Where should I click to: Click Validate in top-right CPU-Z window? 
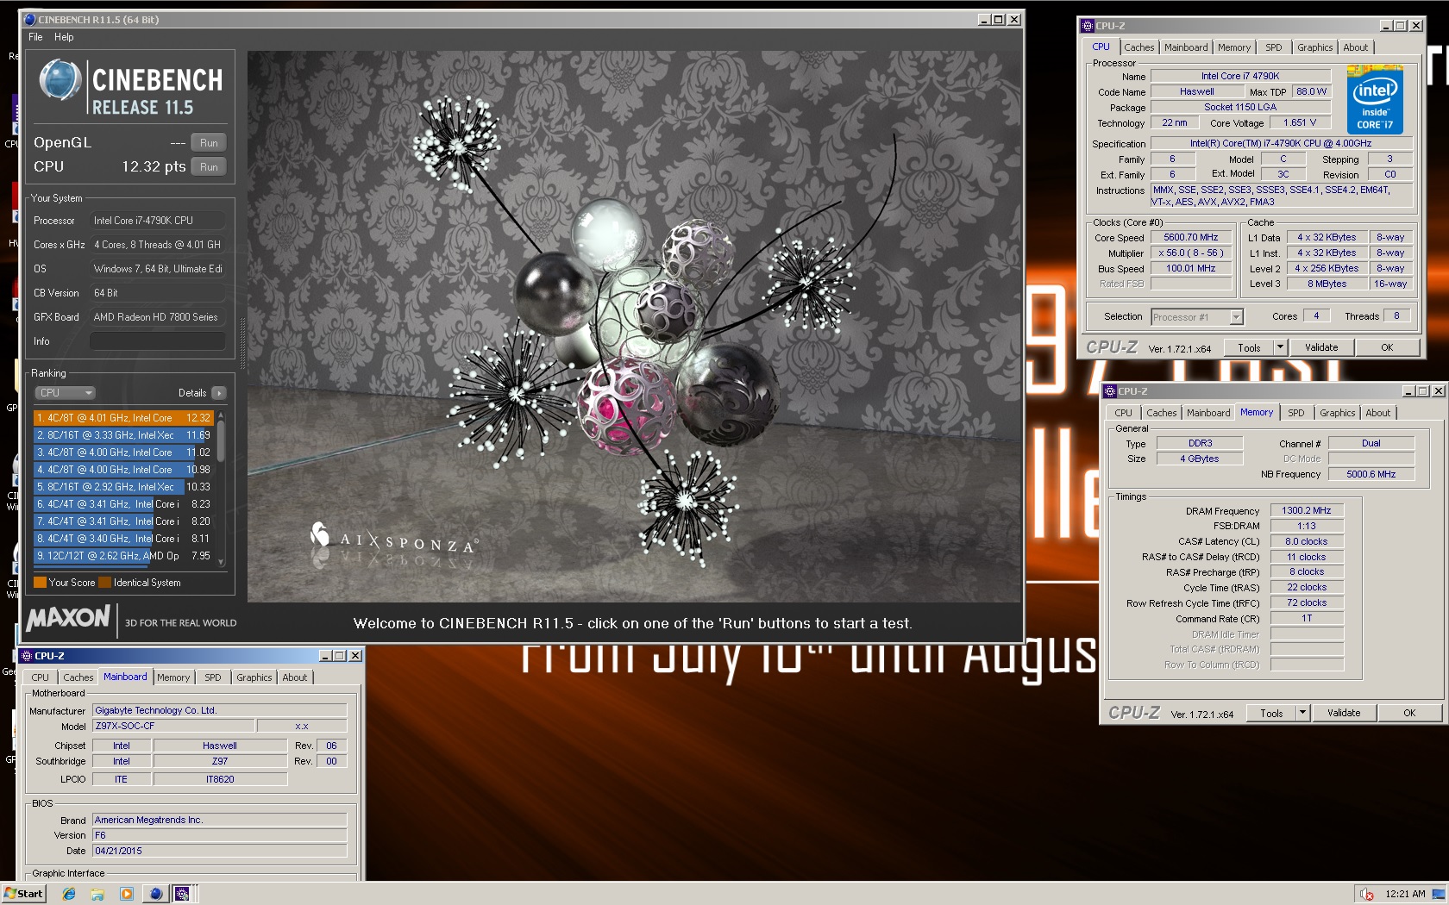pyautogui.click(x=1321, y=348)
